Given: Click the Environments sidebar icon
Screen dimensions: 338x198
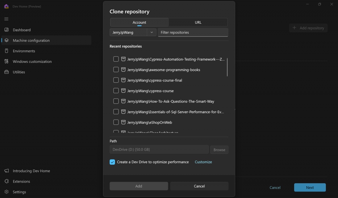Looking at the screenshot, I should (7, 51).
